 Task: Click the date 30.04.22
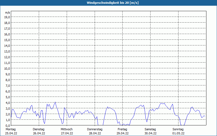pos(151,133)
